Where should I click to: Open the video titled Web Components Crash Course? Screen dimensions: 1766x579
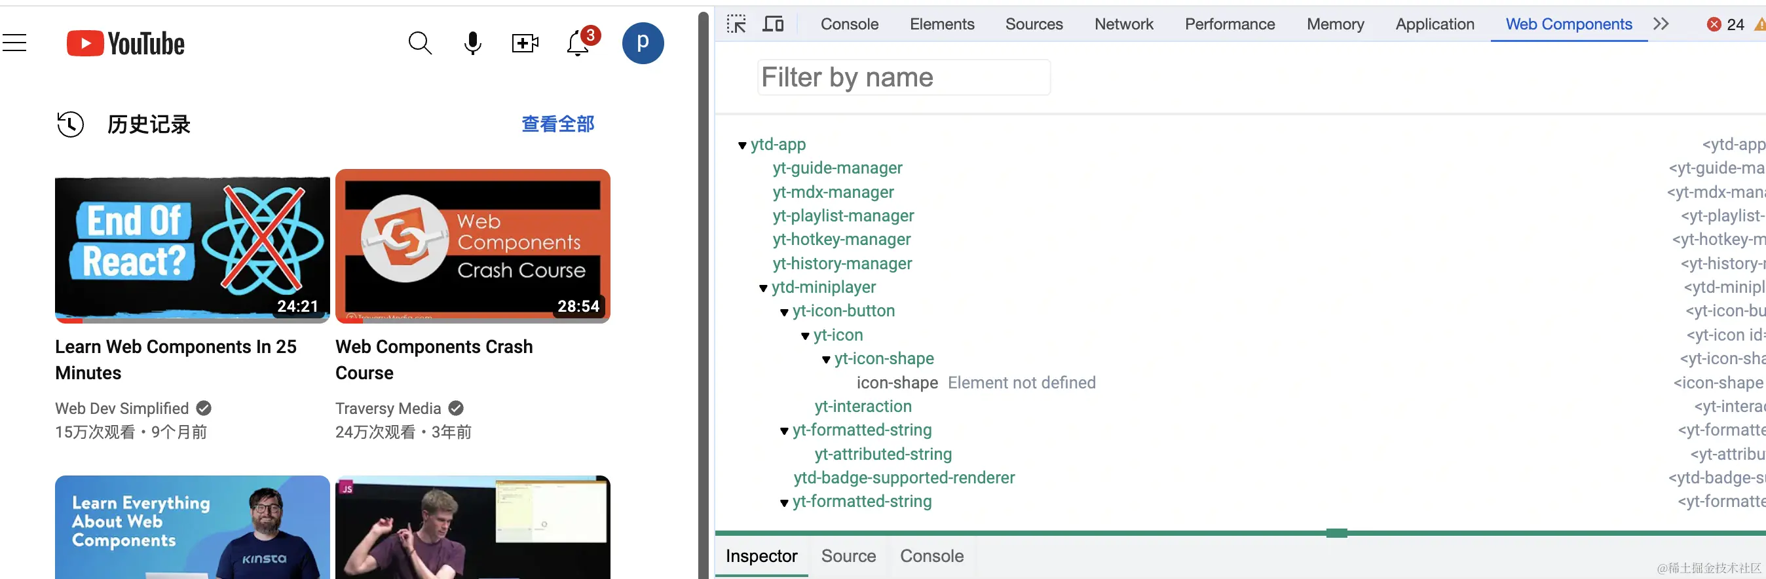tap(434, 360)
